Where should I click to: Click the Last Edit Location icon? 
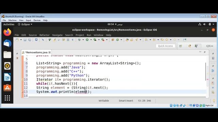tap(162, 40)
